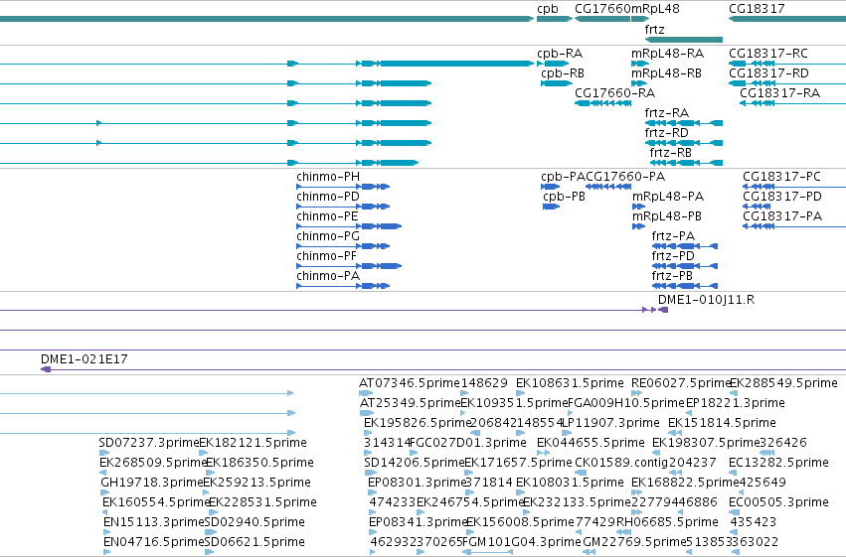Select the EP18221.3prime EST label

(736, 403)
